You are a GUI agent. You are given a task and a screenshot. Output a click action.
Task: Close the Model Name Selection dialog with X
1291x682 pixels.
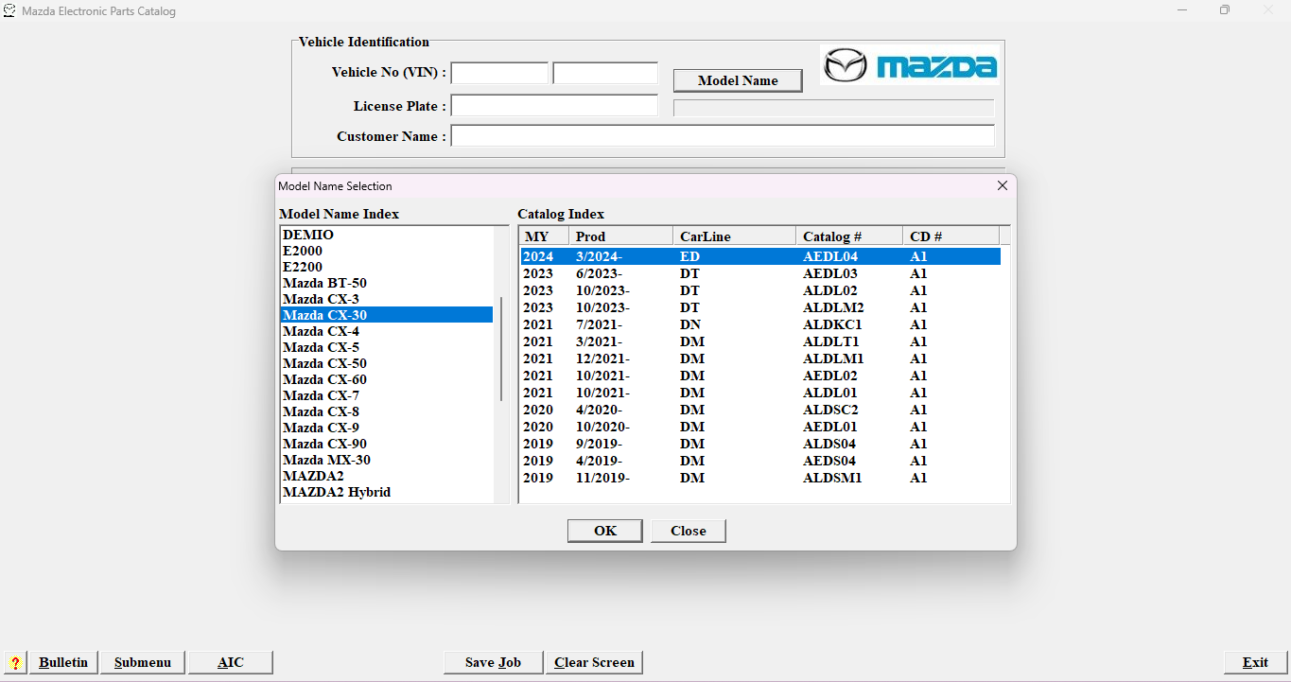[x=1003, y=186]
